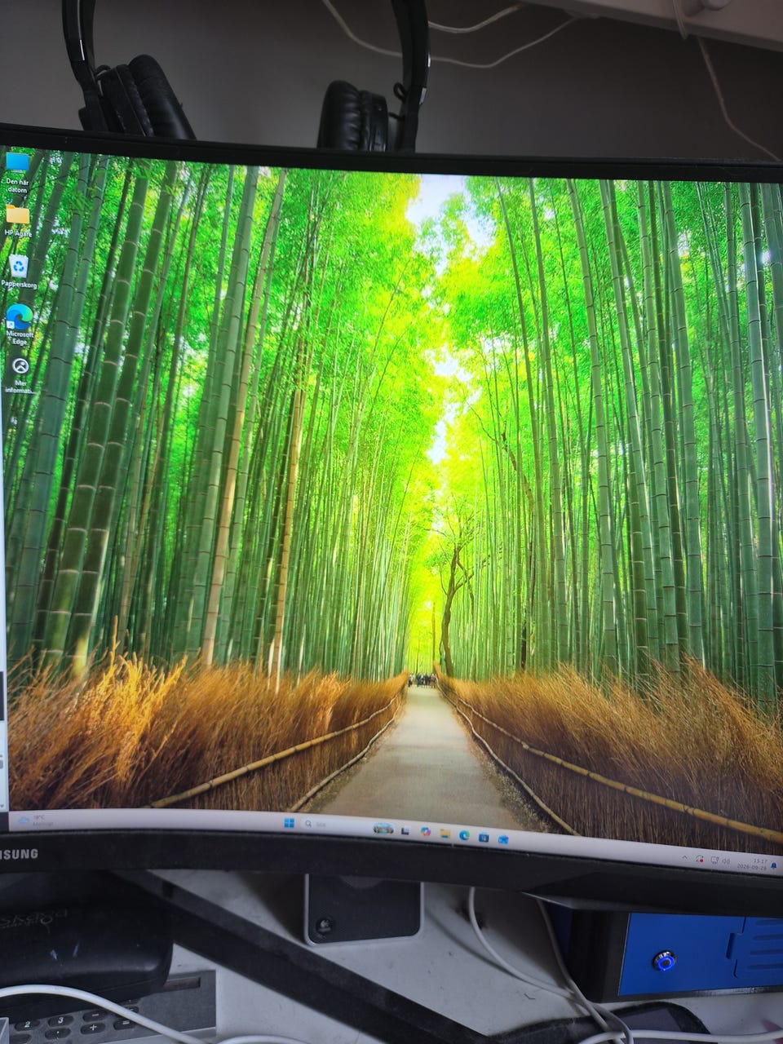Open the Task View taskbar icon
The image size is (783, 1044).
(405, 830)
